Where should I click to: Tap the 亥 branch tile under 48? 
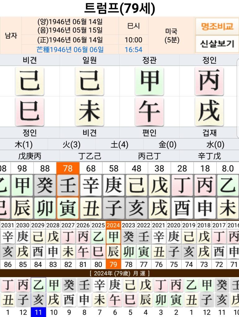(x=136, y=208)
